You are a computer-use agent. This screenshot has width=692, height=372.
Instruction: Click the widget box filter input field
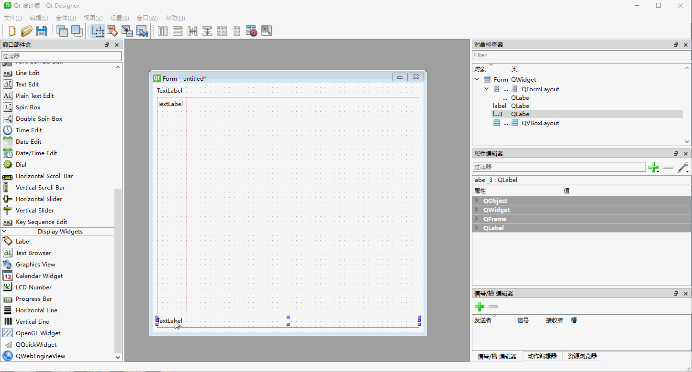click(61, 55)
